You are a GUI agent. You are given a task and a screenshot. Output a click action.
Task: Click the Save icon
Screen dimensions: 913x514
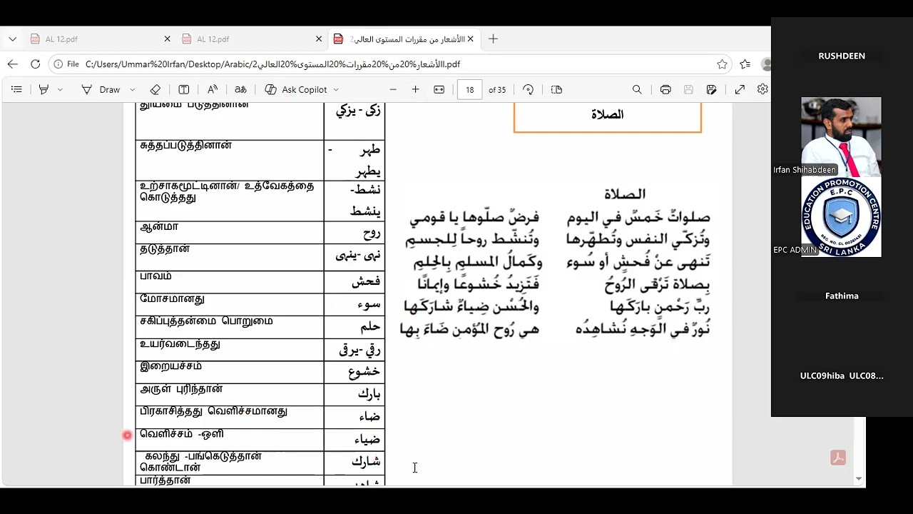688,89
